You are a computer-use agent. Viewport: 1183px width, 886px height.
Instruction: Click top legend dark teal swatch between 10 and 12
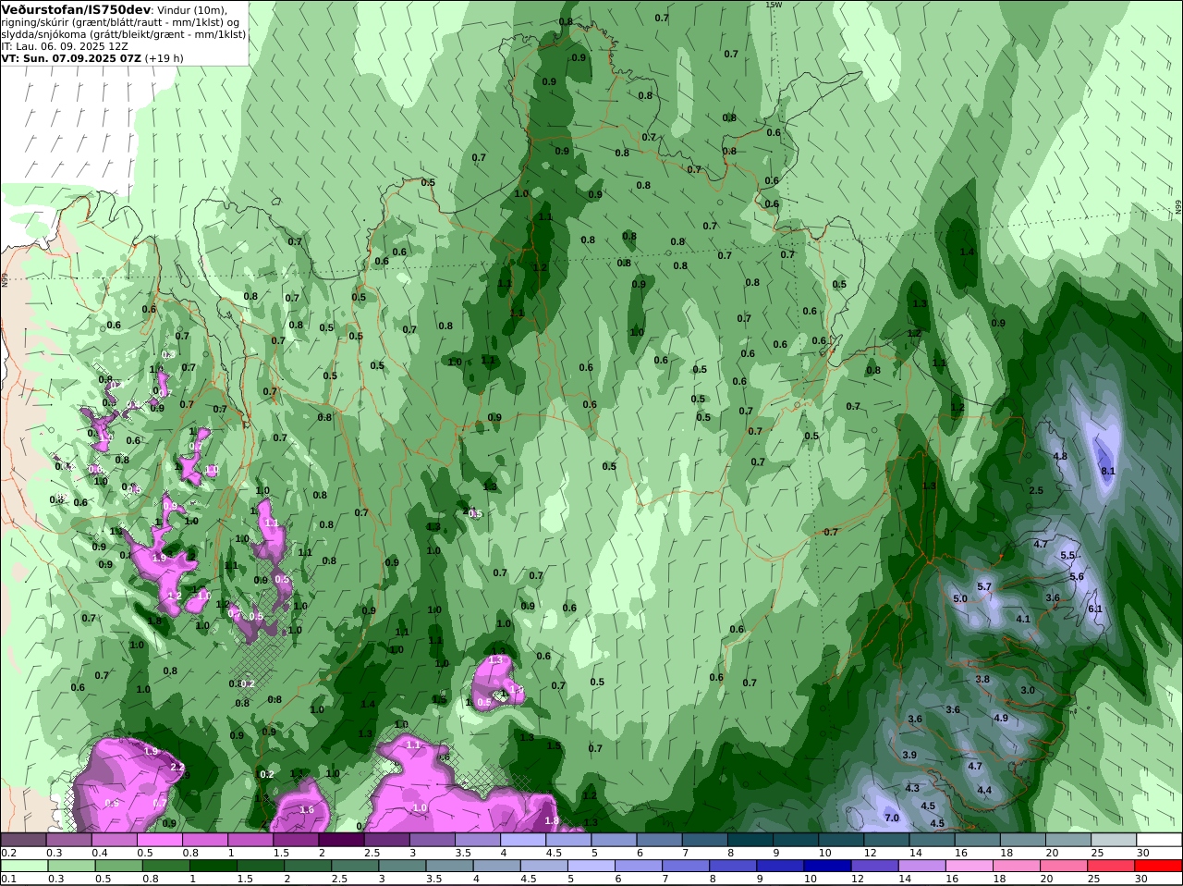click(841, 839)
